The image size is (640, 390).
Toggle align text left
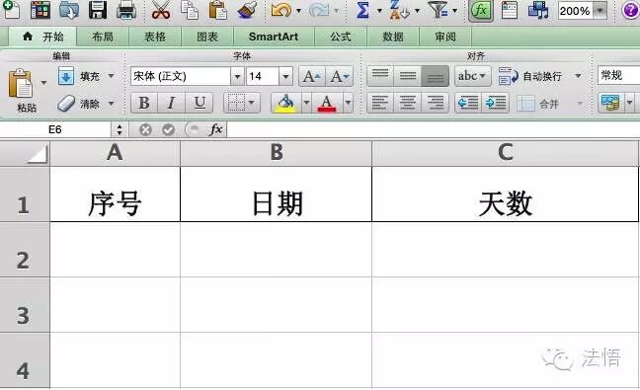[380, 103]
